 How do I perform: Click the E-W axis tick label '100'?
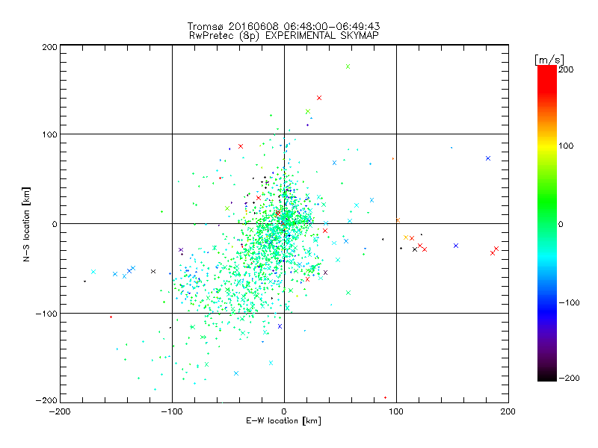(x=396, y=411)
